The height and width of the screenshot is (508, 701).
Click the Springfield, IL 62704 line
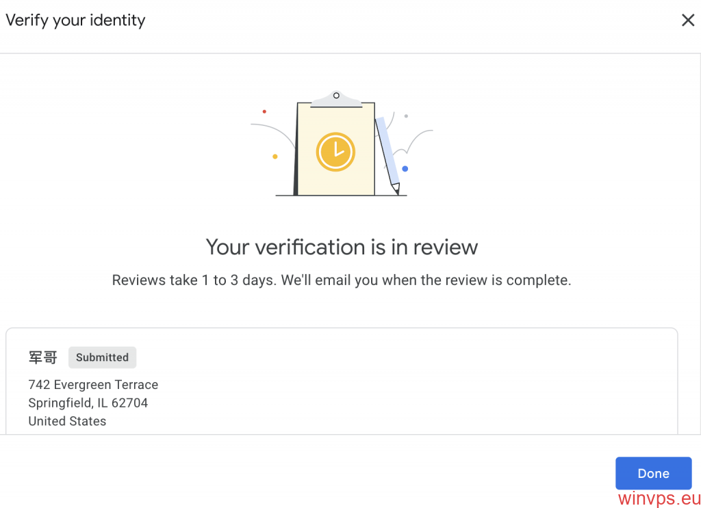pos(88,403)
